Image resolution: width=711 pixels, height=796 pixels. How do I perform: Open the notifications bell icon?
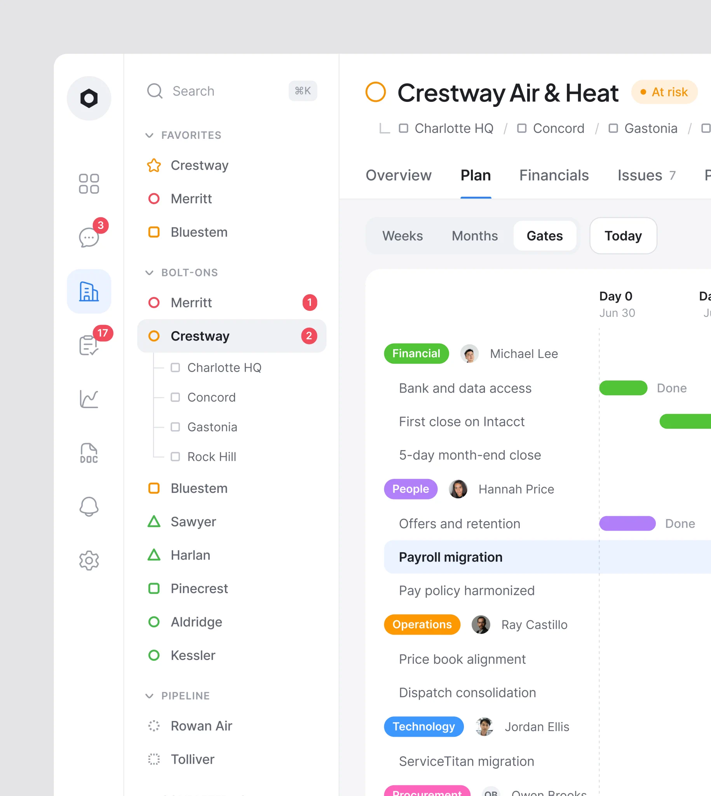click(89, 507)
